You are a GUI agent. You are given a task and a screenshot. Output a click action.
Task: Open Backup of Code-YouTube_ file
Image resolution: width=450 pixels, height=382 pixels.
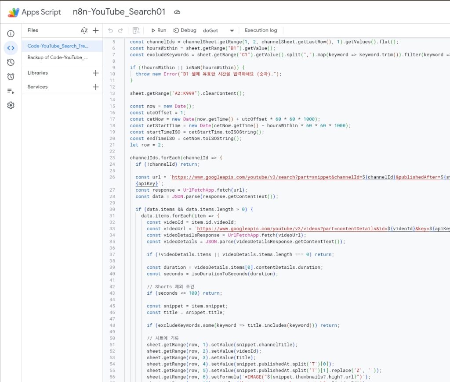pyautogui.click(x=58, y=57)
